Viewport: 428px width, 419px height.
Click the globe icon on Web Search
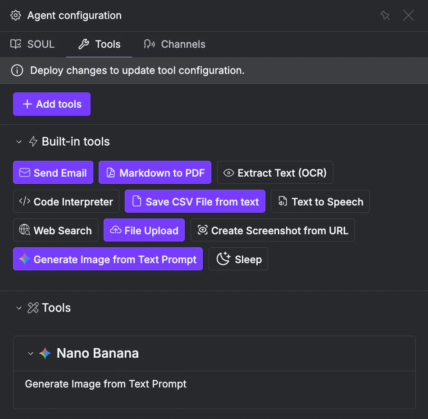(25, 230)
